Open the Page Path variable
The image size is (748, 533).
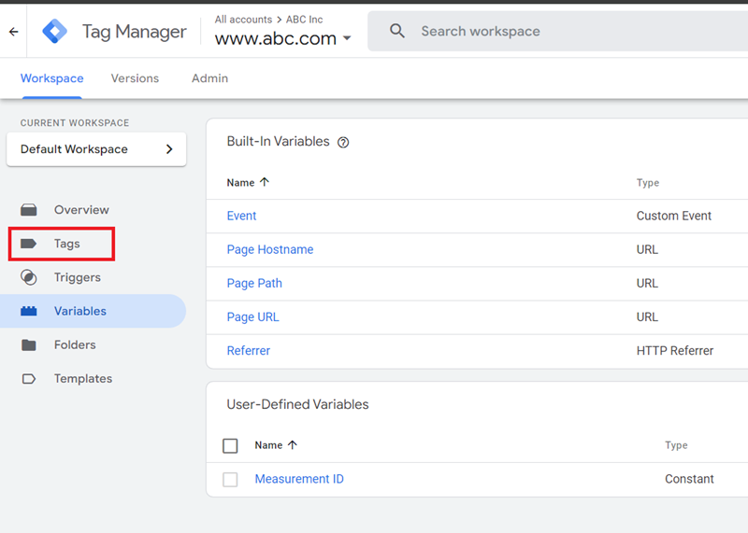coord(254,284)
